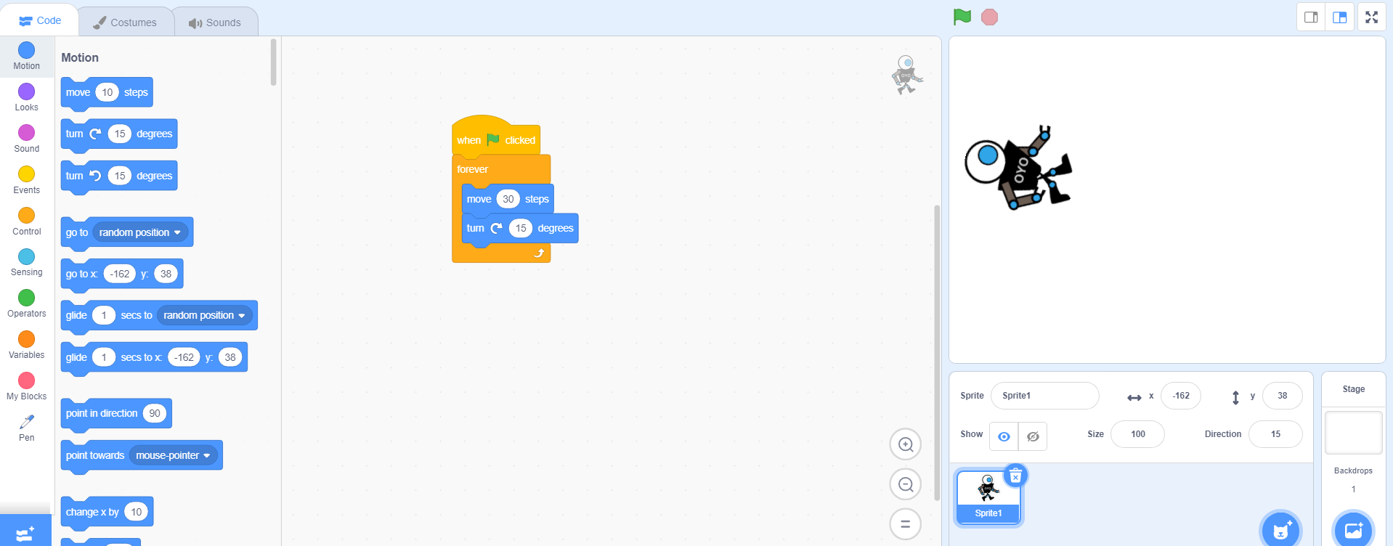Zoom out of the code workspace
The width and height of the screenshot is (1393, 546).
[x=905, y=484]
